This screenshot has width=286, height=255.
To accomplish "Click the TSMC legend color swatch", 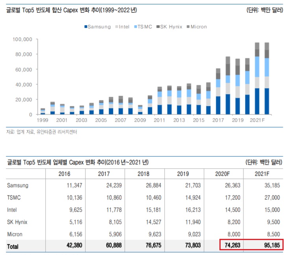I will point(136,27).
